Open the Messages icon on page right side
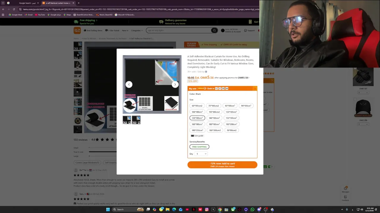This screenshot has height=213, width=380. coord(345,190)
